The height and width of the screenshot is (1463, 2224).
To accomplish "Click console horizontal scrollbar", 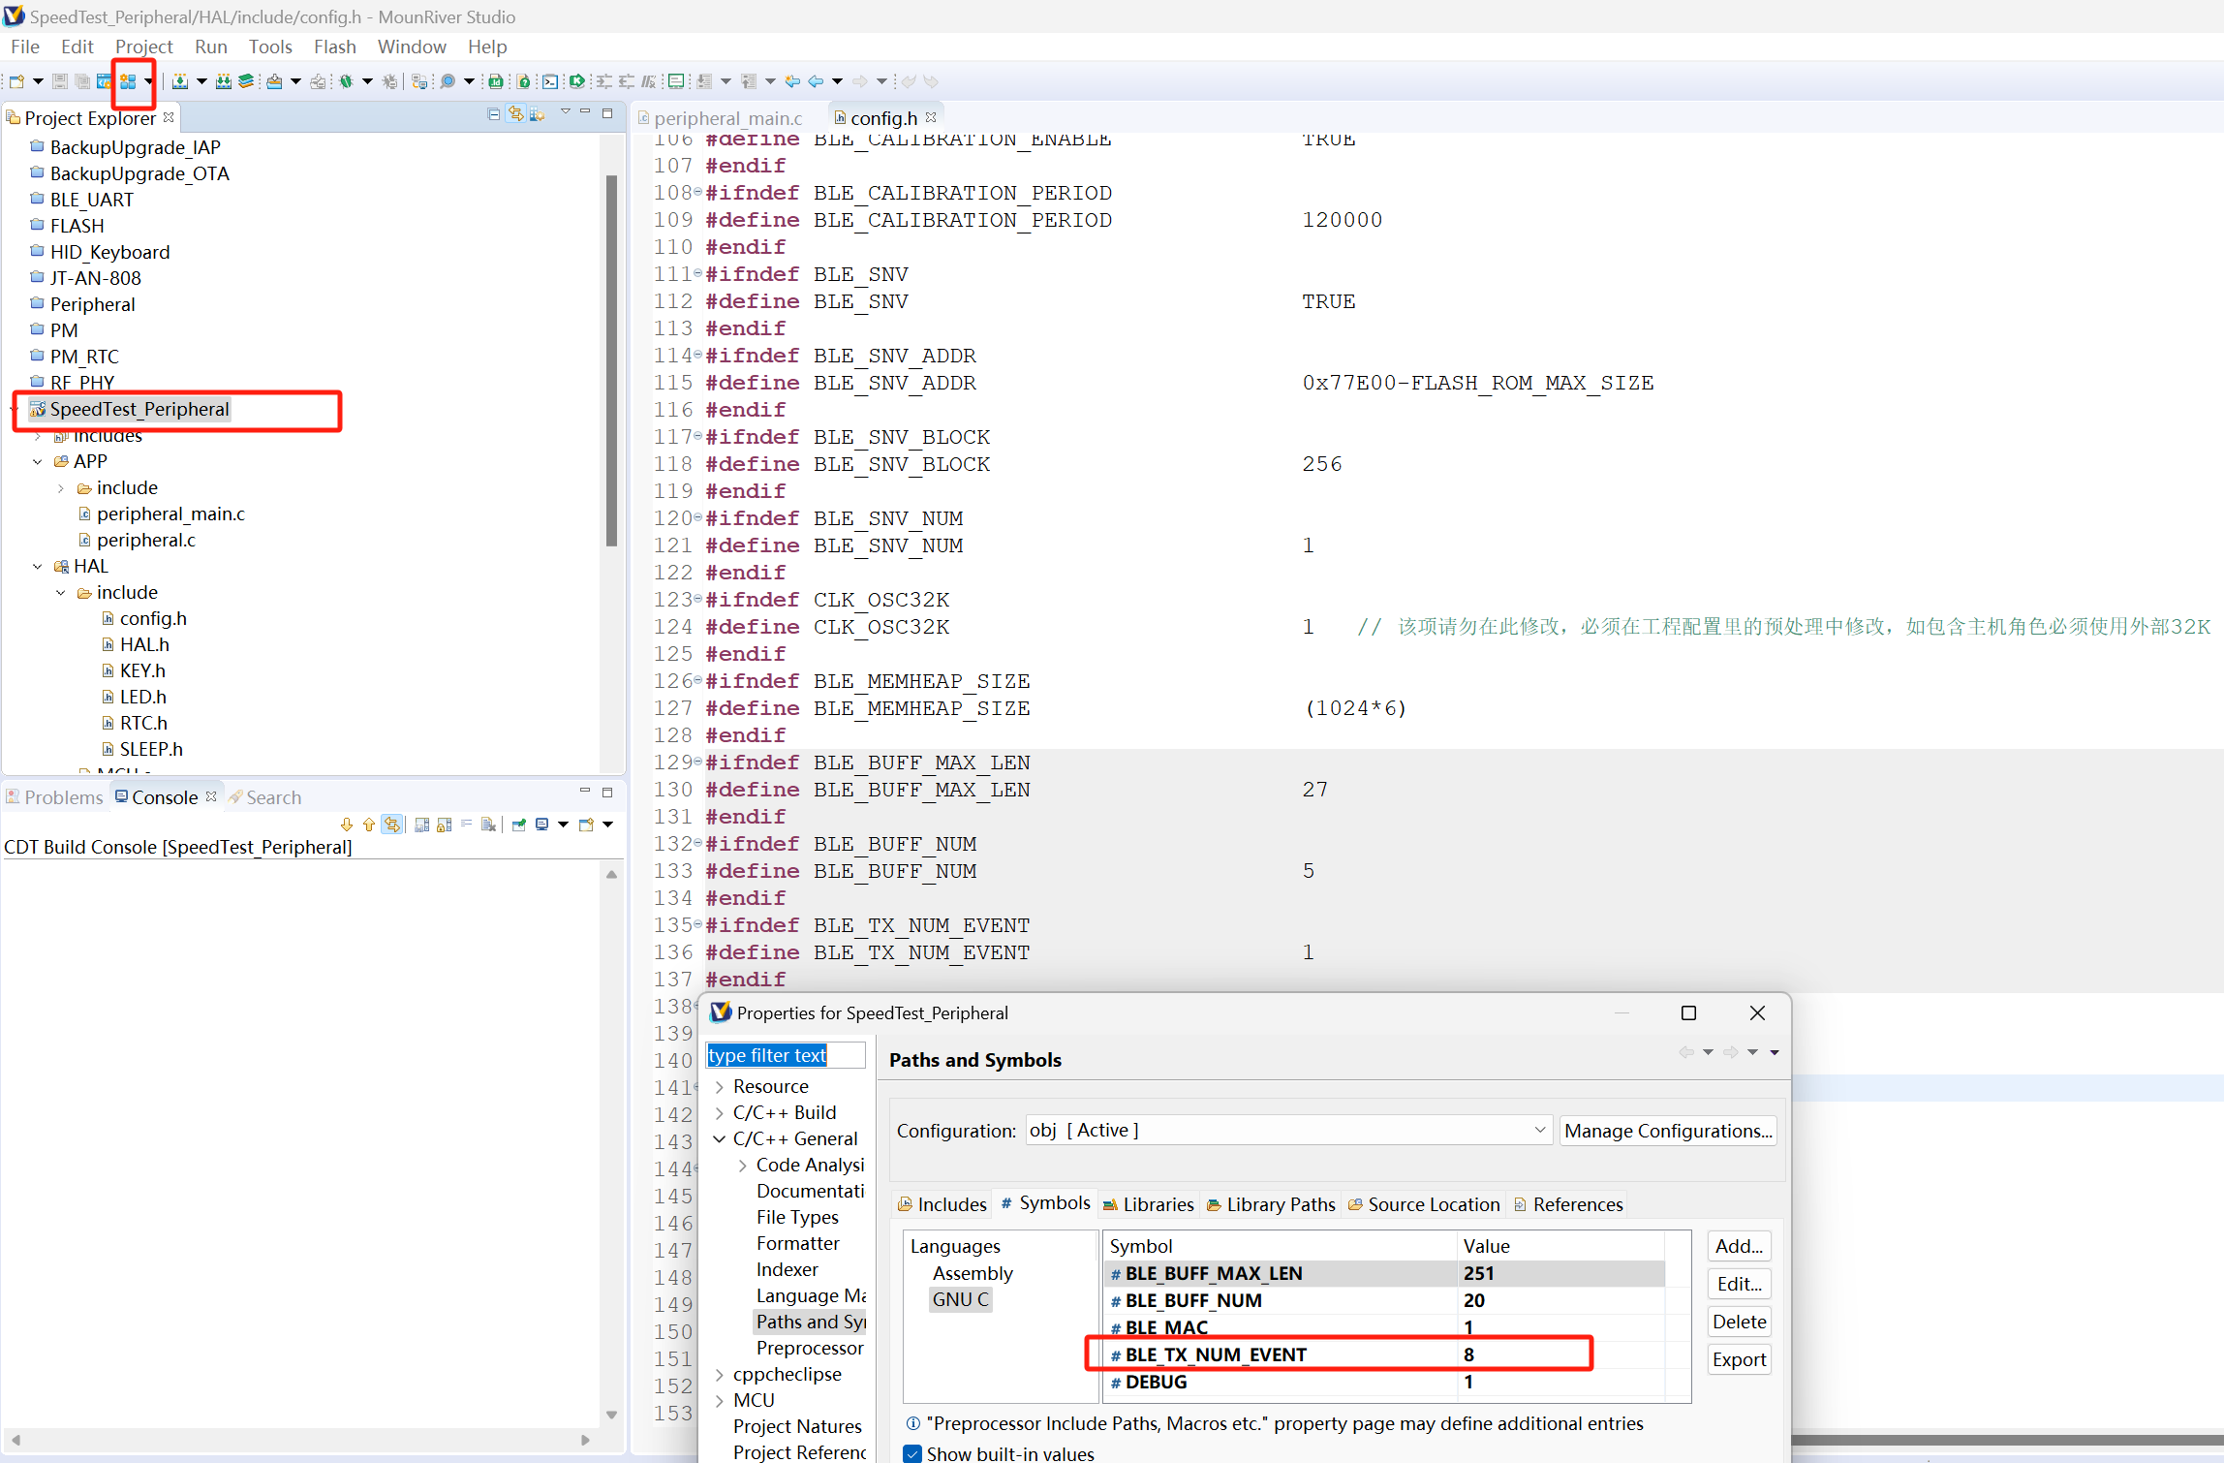I will tap(300, 1440).
